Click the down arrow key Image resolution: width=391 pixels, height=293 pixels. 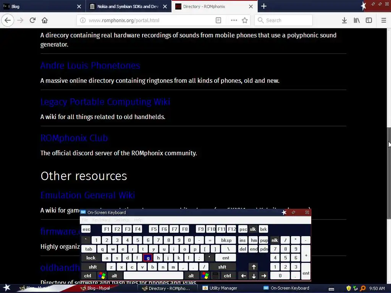[254, 276]
